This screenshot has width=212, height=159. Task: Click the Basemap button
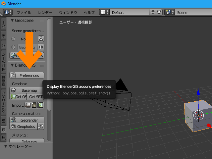27,90
